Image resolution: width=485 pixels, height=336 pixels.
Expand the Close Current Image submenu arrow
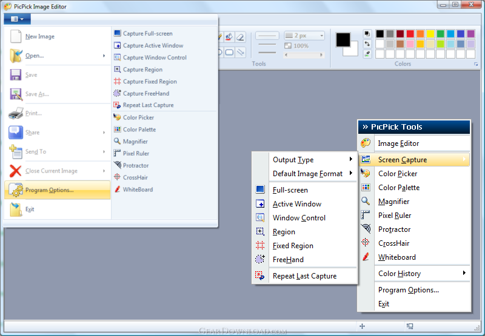(x=104, y=171)
